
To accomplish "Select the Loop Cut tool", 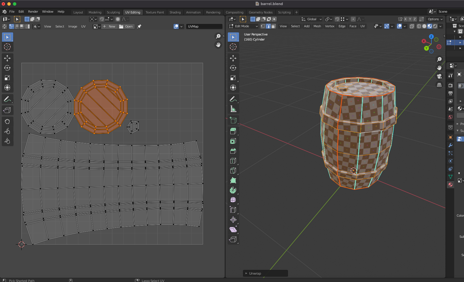I will pos(233,161).
